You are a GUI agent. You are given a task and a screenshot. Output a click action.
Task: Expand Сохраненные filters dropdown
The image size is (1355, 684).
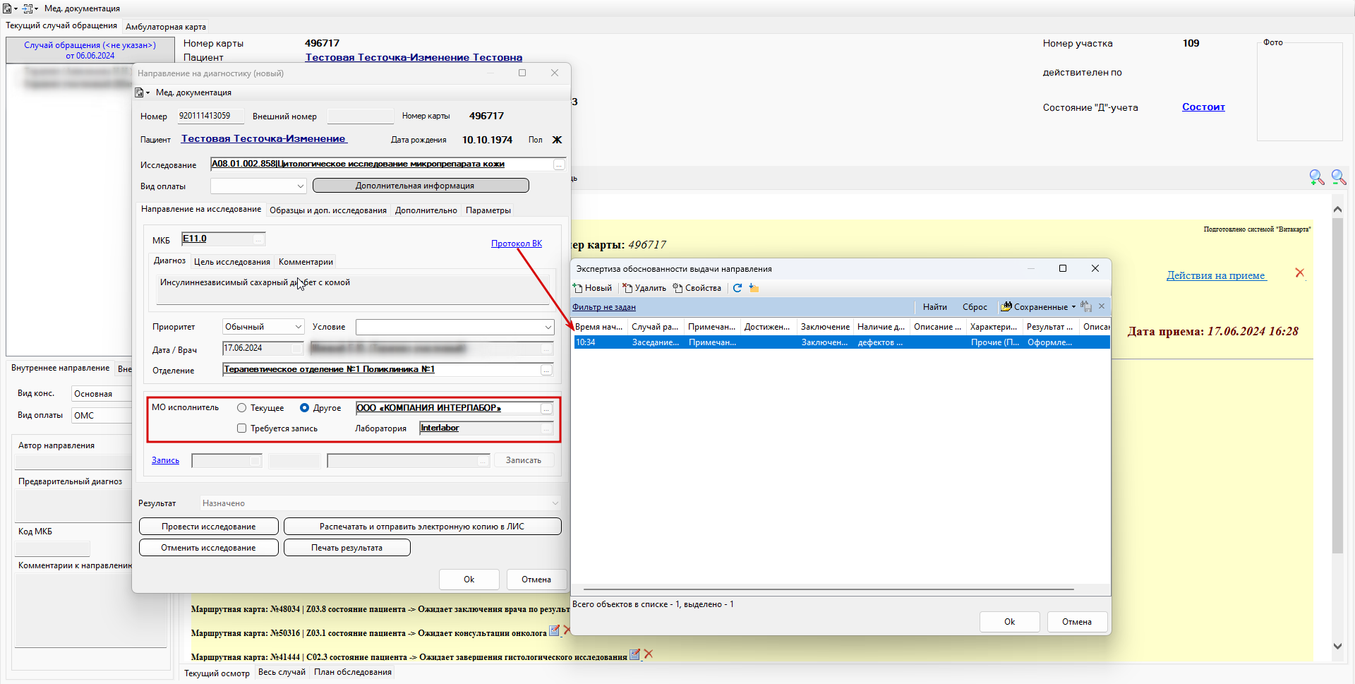pyautogui.click(x=1074, y=307)
